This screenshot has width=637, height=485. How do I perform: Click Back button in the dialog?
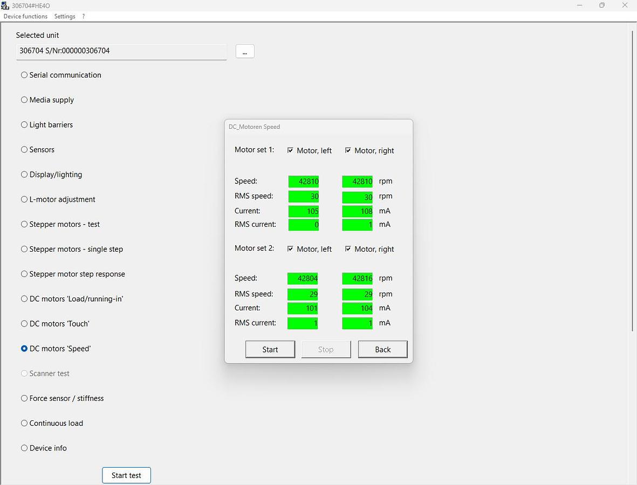tap(382, 349)
